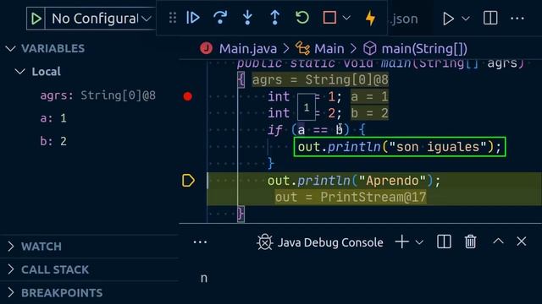Toggle the red breakpoint on int a line

188,96
